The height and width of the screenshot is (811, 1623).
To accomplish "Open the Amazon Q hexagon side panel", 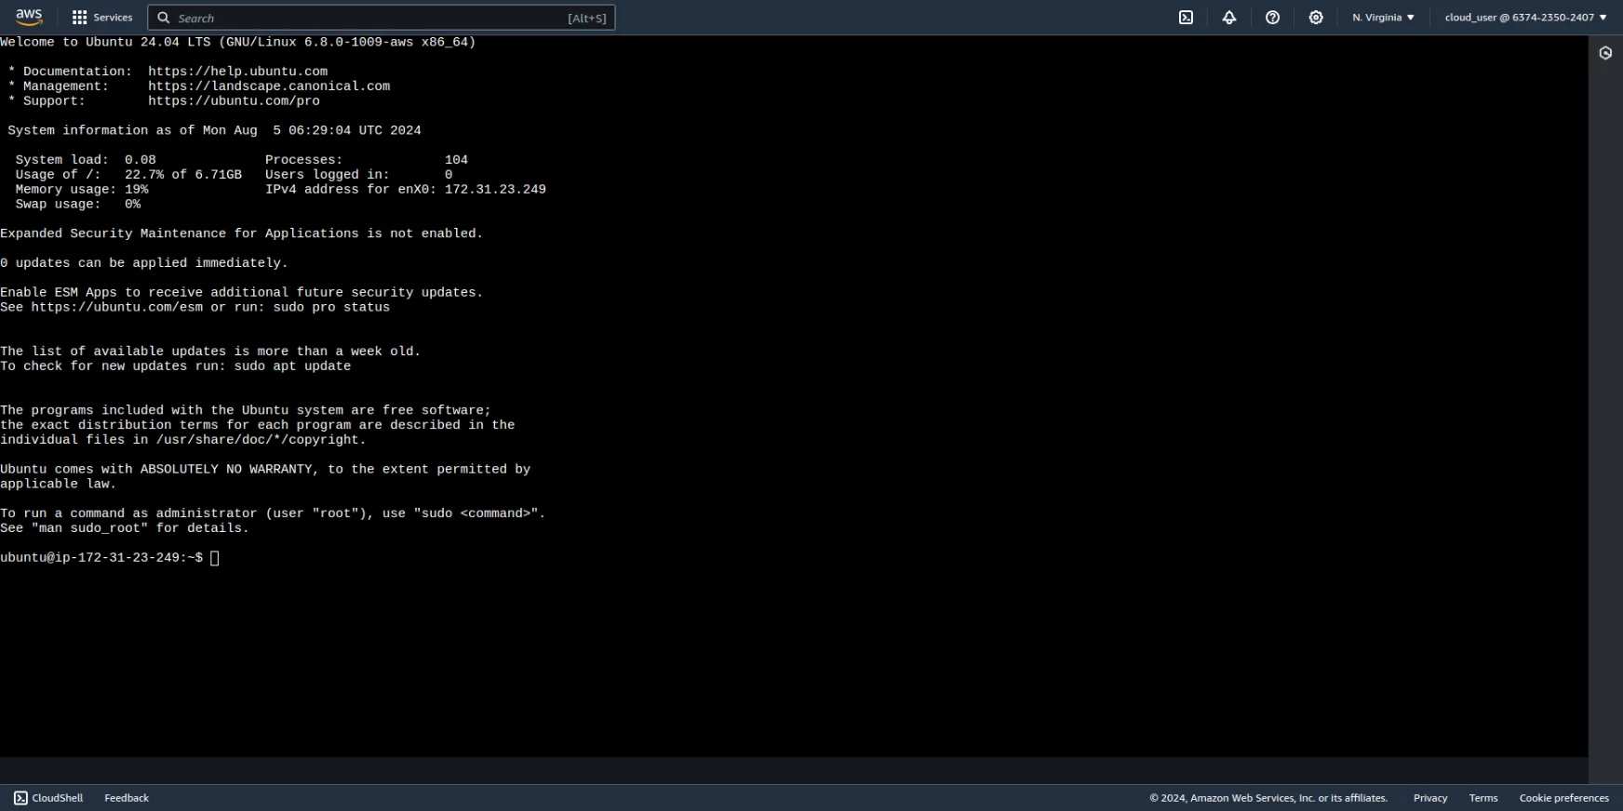I will coord(1605,53).
